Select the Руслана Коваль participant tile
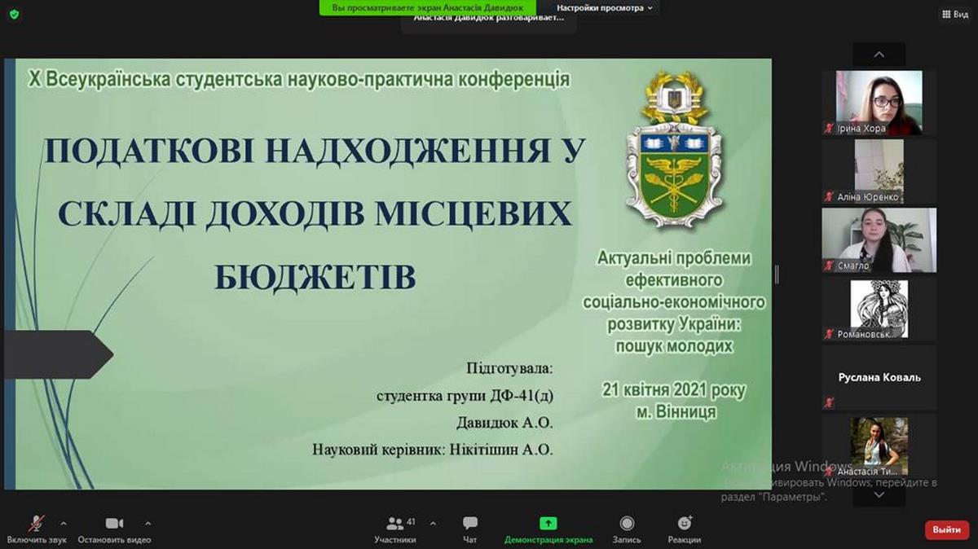The width and height of the screenshot is (978, 549). tap(879, 377)
